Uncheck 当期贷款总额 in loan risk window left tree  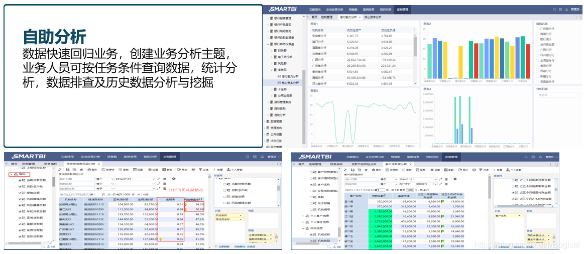coord(21,180)
